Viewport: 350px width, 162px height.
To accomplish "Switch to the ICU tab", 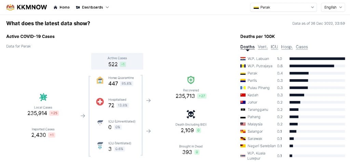I will pyautogui.click(x=274, y=47).
